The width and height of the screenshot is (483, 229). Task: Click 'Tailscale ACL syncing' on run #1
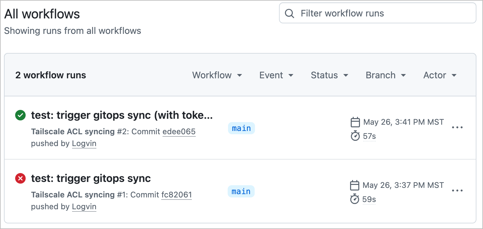73,195
